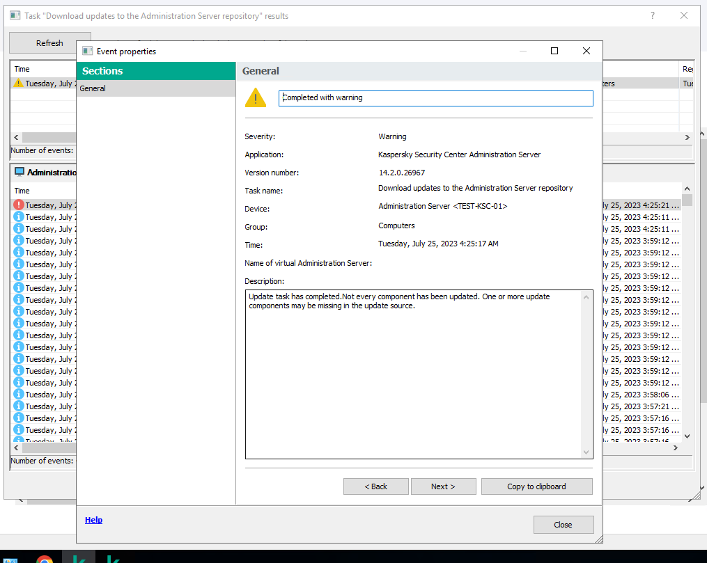The height and width of the screenshot is (563, 707).
Task: Click the task results window title icon
Action: coord(15,16)
